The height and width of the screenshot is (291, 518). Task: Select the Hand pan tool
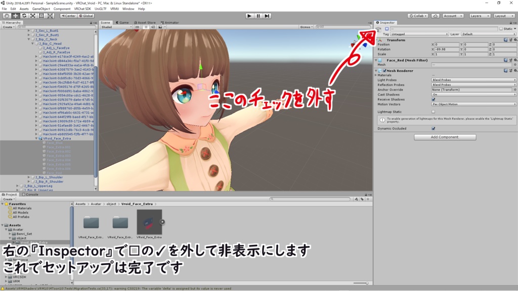click(x=6, y=16)
